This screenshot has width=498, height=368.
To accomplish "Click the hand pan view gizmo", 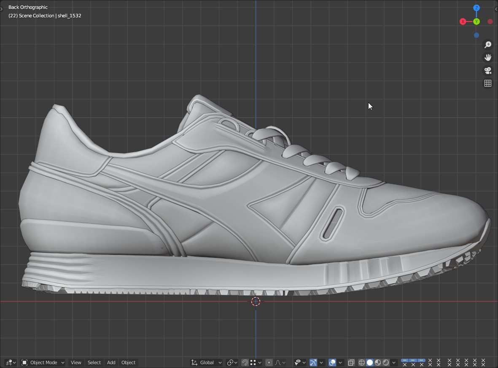I will click(x=488, y=57).
